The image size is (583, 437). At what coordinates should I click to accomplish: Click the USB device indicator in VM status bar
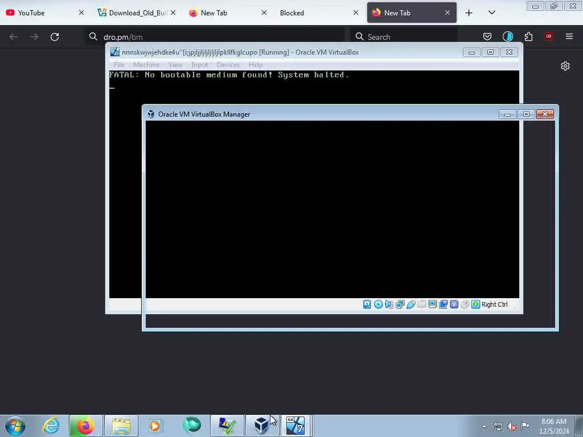[410, 304]
